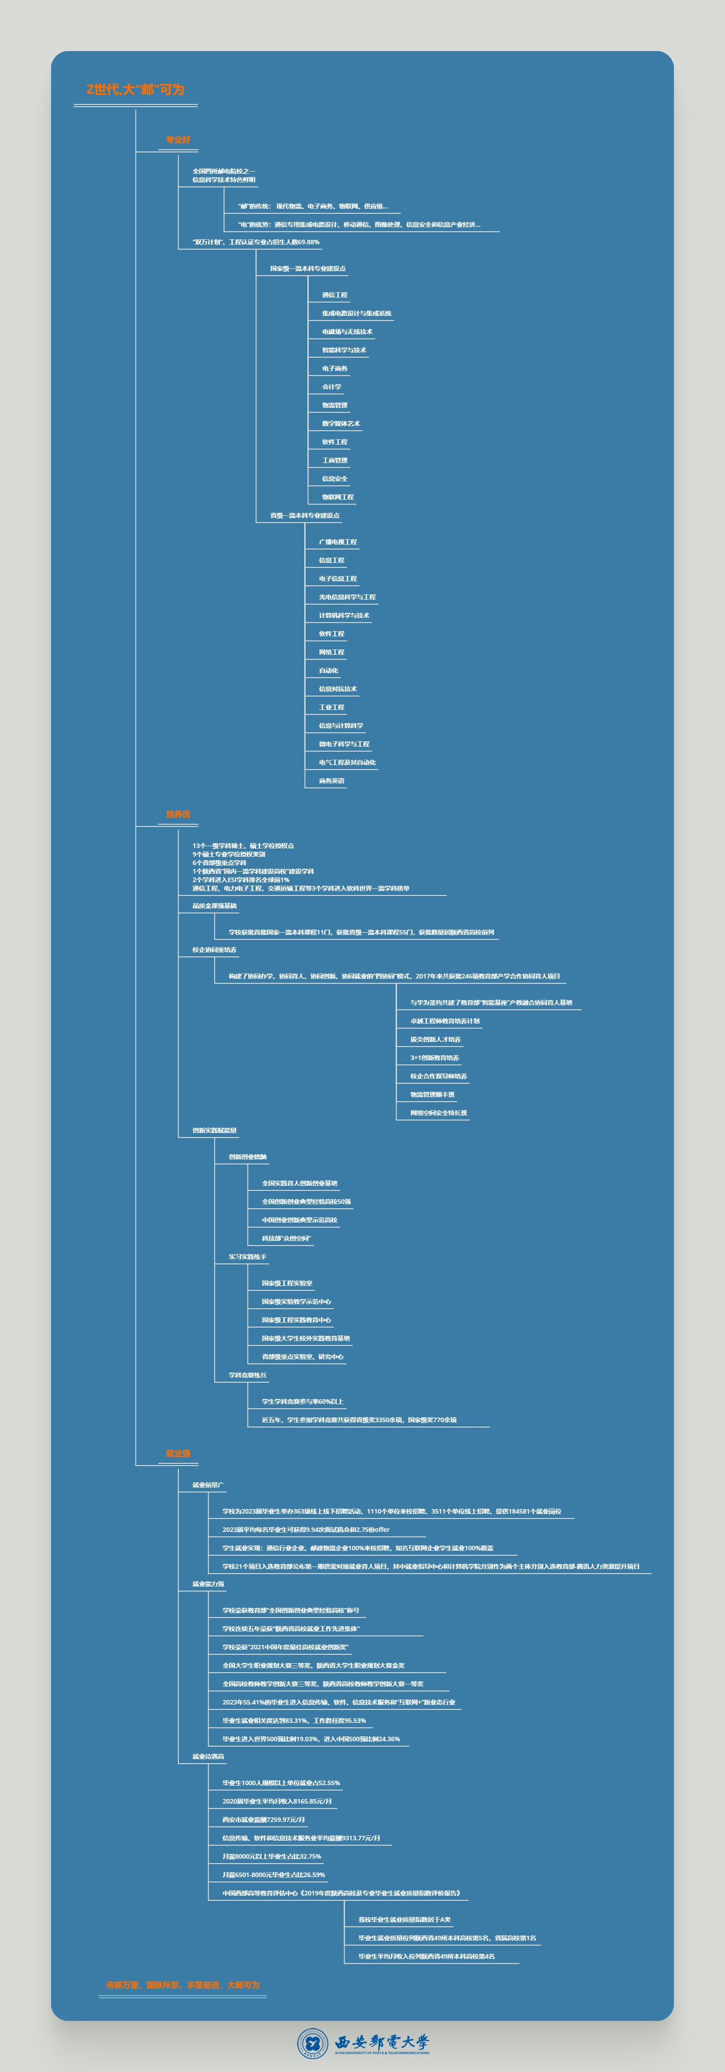Click the 国家级工程实验室 node
The width and height of the screenshot is (725, 2072).
287,1283
